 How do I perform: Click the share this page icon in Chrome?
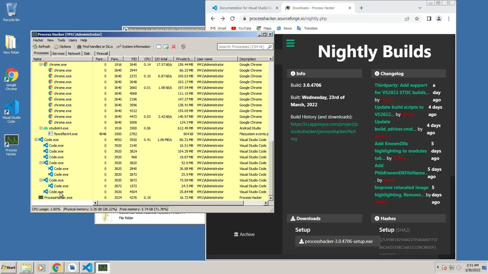407,19
